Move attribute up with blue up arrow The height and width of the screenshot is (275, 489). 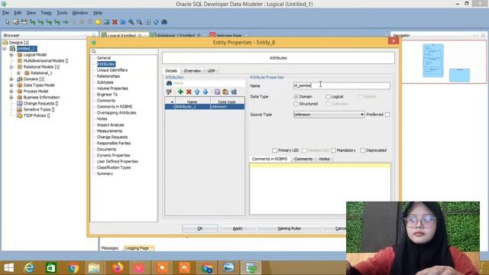(197, 92)
